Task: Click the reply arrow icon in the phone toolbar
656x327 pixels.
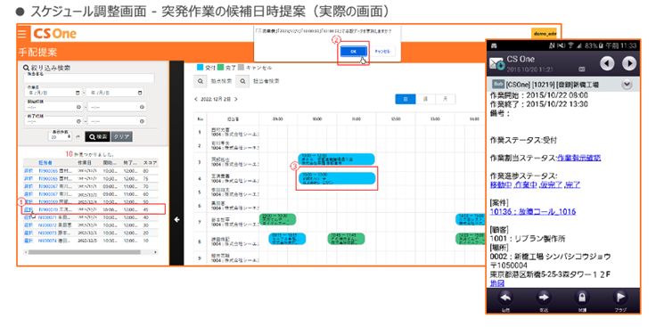Action: [506, 298]
